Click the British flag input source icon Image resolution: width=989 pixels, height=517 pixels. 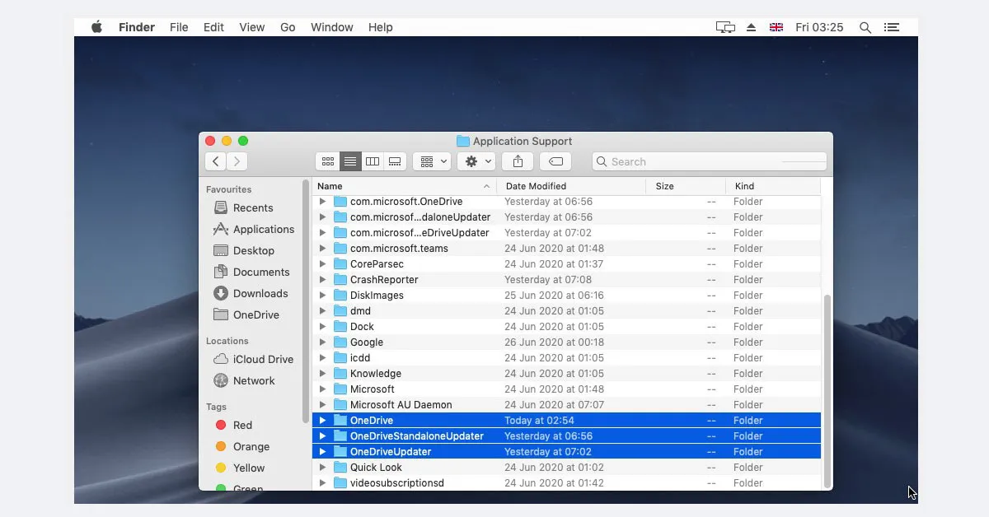[x=776, y=27]
